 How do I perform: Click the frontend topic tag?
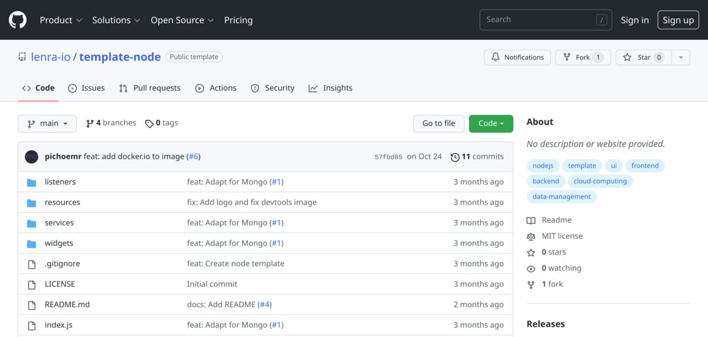pyautogui.click(x=645, y=166)
